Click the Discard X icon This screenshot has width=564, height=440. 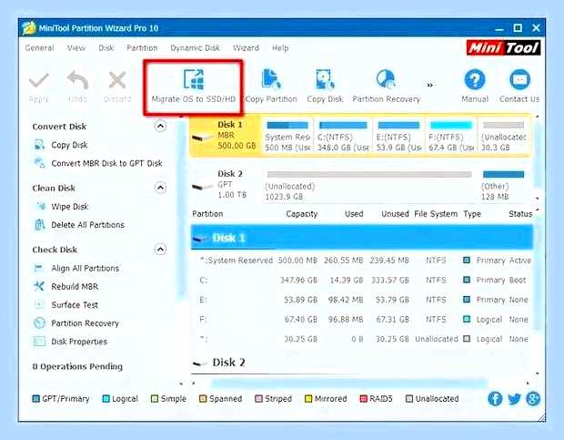(117, 80)
